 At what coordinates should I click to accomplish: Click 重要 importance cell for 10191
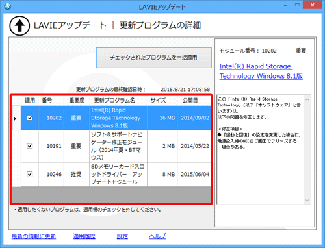click(77, 146)
